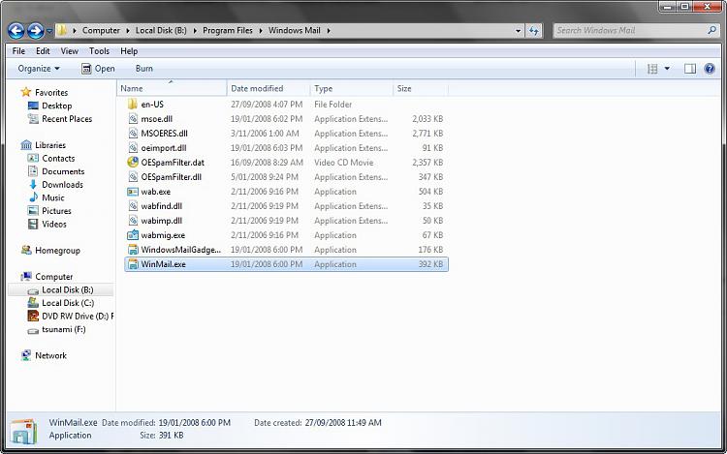Open the Downloads library
This screenshot has width=727, height=454.
62,185
